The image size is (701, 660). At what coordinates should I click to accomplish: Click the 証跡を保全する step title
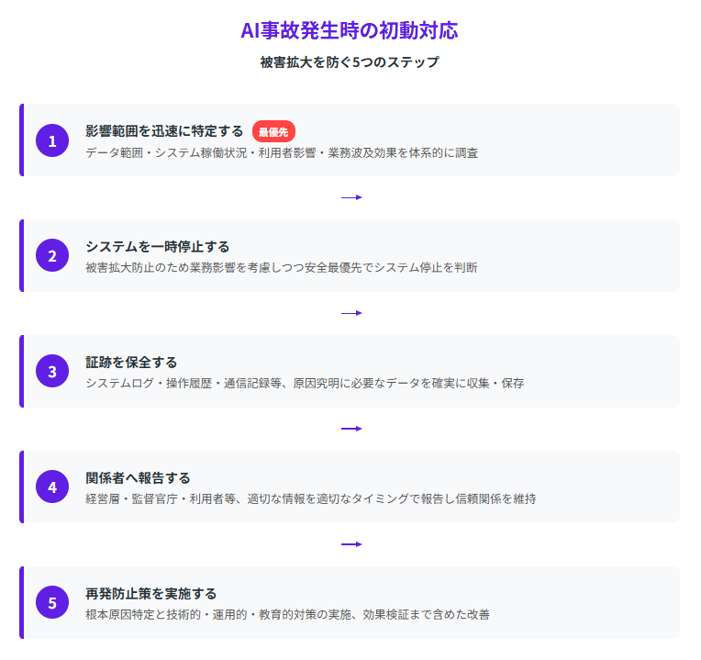(x=131, y=363)
